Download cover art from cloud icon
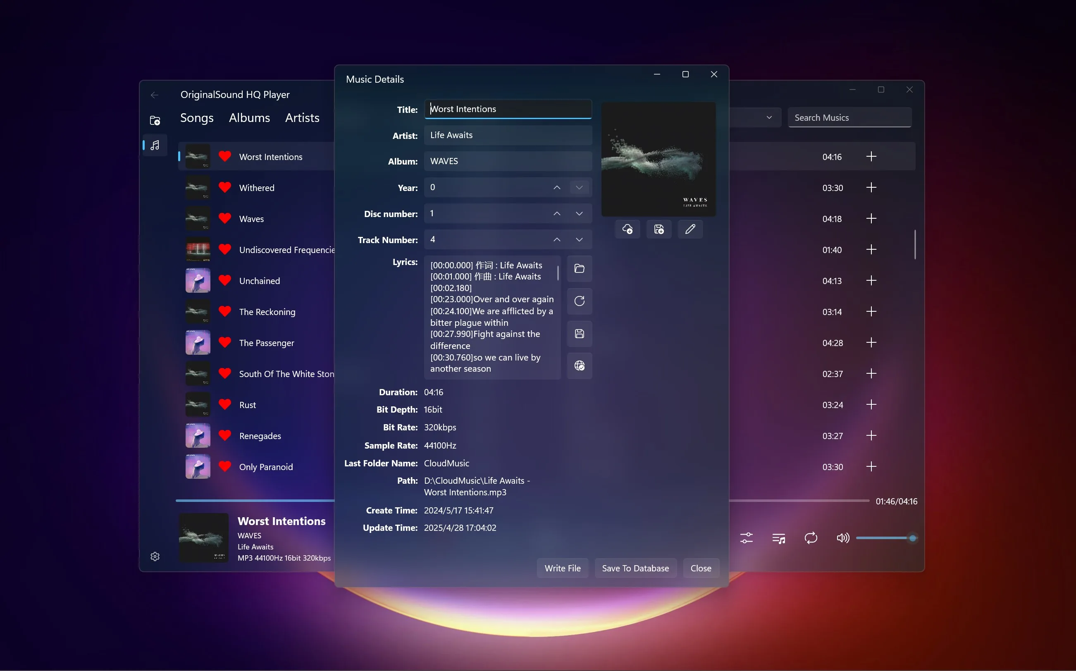 coord(627,229)
